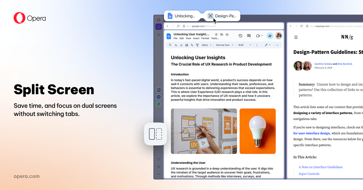363x190 pixels.
Task: Open the Format menu
Action: point(205,38)
